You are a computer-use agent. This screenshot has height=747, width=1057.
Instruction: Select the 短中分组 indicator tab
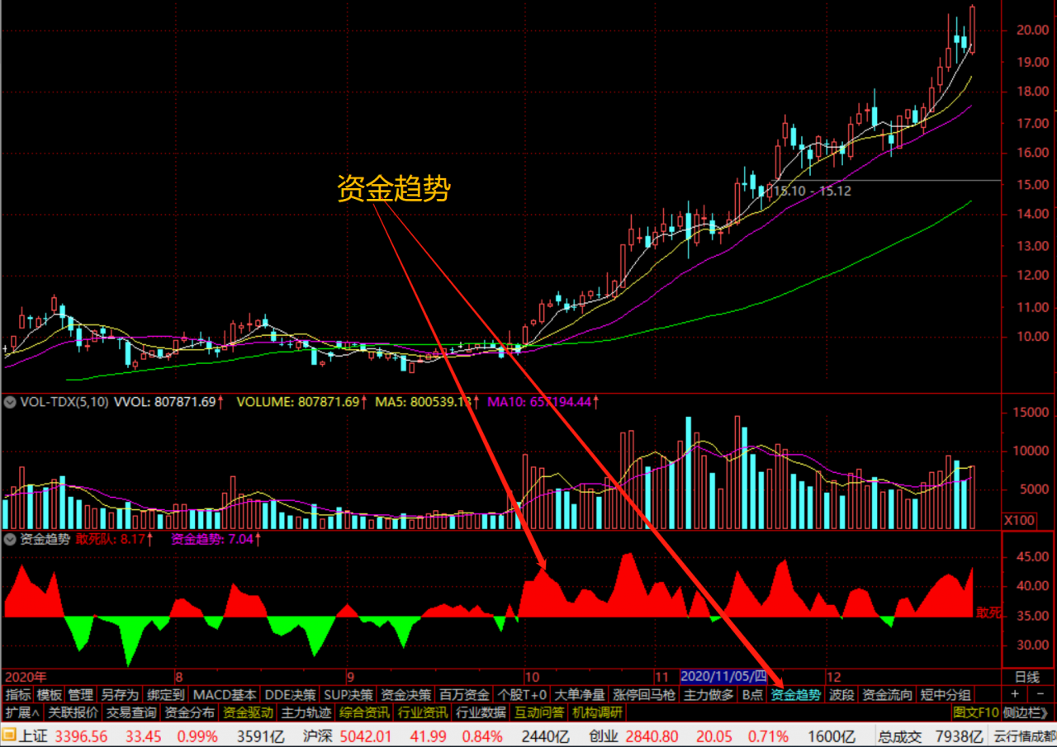tap(946, 695)
